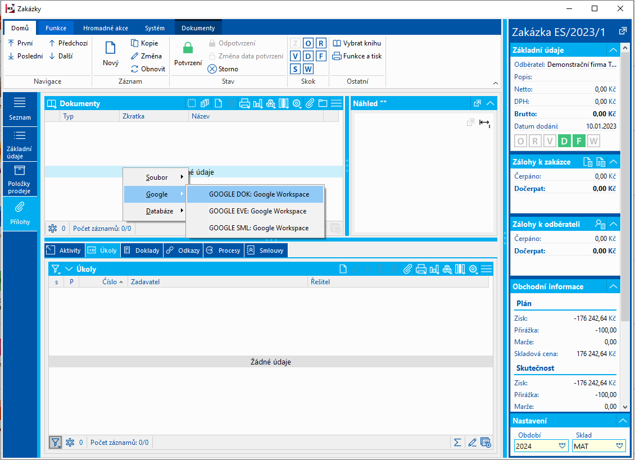Click the R jump box in Skok
The height and width of the screenshot is (460, 635).
321,43
